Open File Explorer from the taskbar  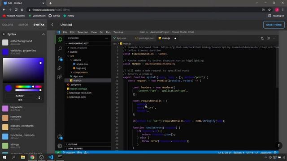pos(23,157)
